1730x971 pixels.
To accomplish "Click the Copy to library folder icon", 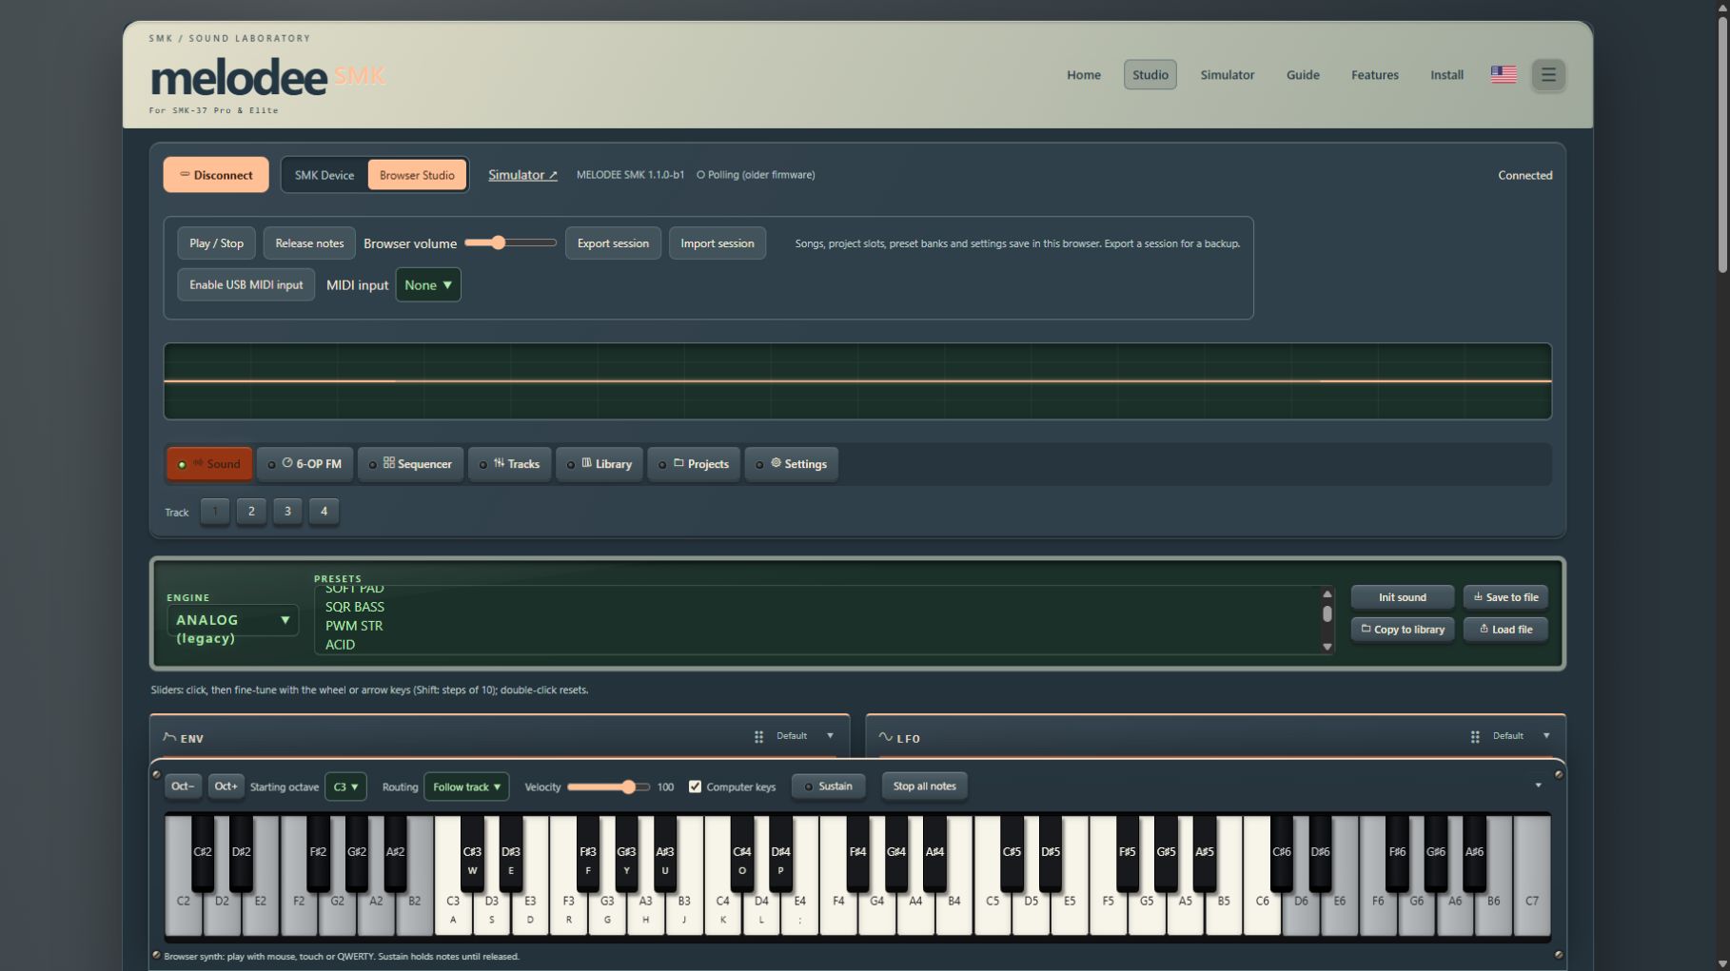I will tap(1366, 629).
